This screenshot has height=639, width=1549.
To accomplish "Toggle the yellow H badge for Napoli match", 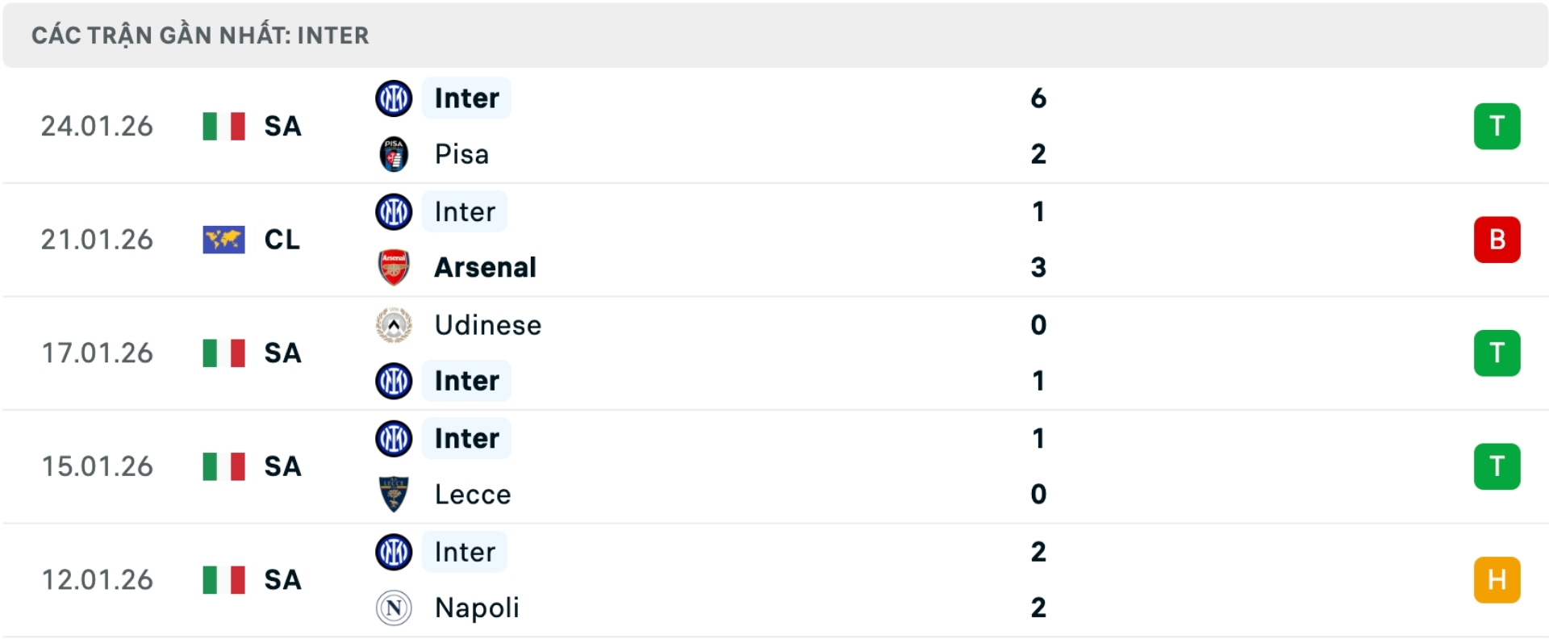I will point(1498,579).
